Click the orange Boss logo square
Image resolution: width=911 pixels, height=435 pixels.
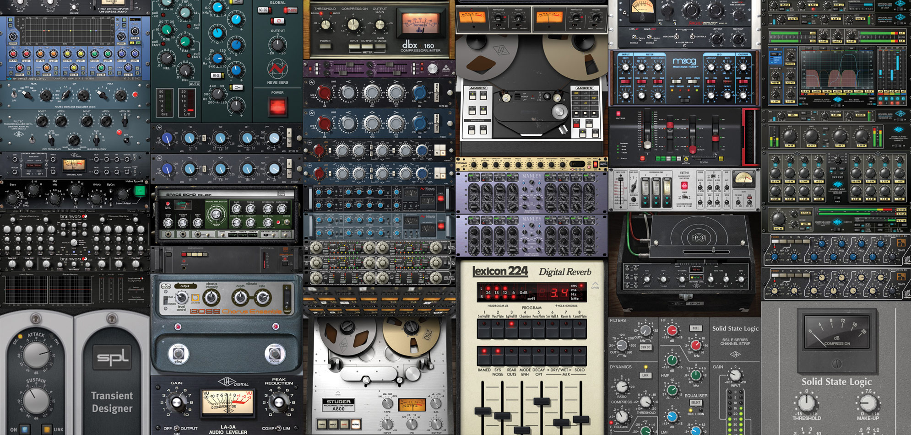(195, 298)
